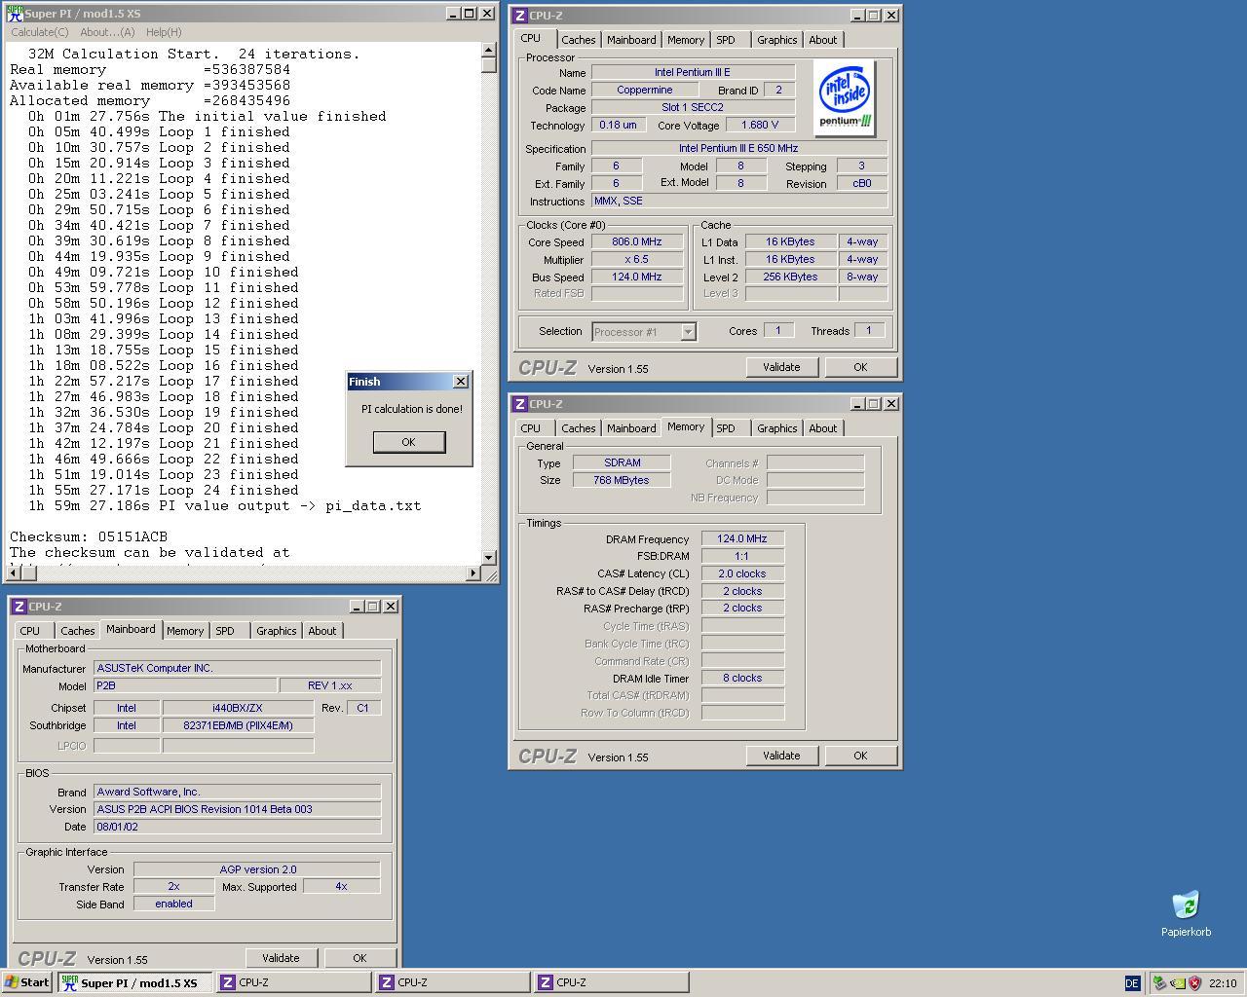Click the Code Name Coppermine value
1247x997 pixels.
tap(644, 90)
